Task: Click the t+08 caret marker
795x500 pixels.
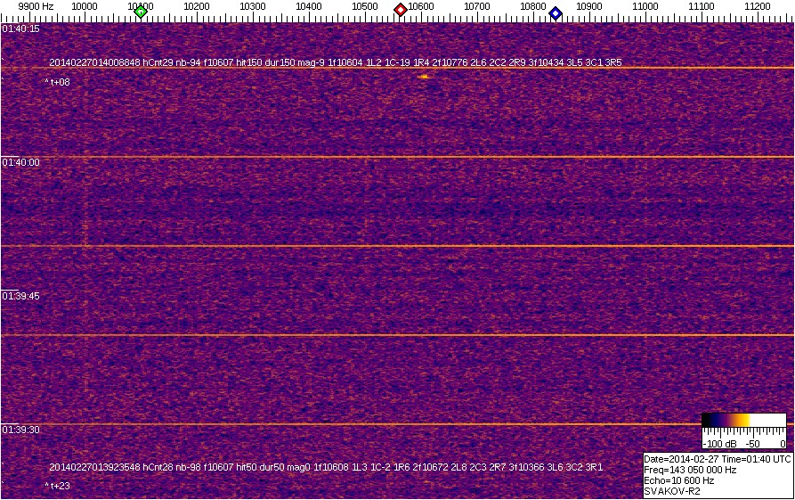Action: pyautogui.click(x=58, y=82)
